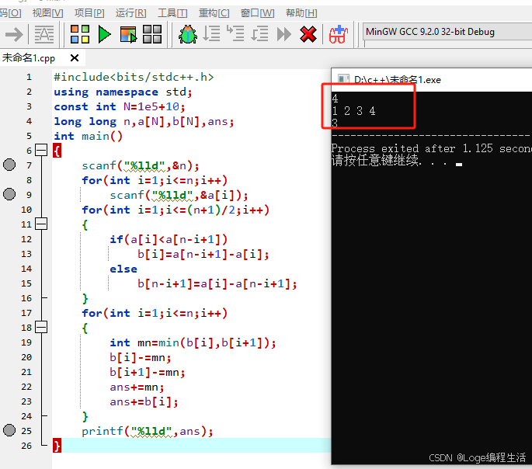
Task: Collapse the for-loop fold at line 18
Action: point(41,327)
